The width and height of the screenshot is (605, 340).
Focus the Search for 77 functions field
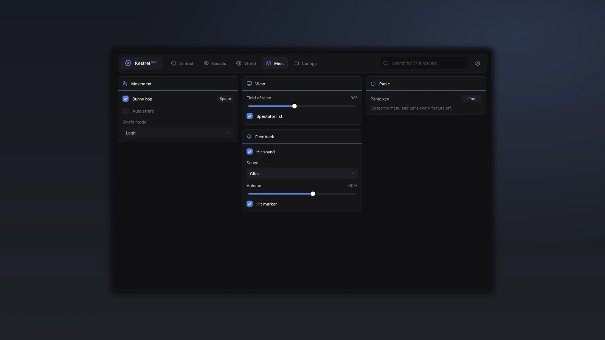[x=424, y=63]
